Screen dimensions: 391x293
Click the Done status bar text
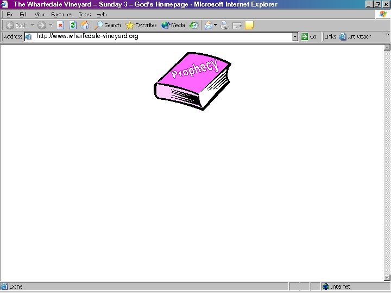coord(16,287)
